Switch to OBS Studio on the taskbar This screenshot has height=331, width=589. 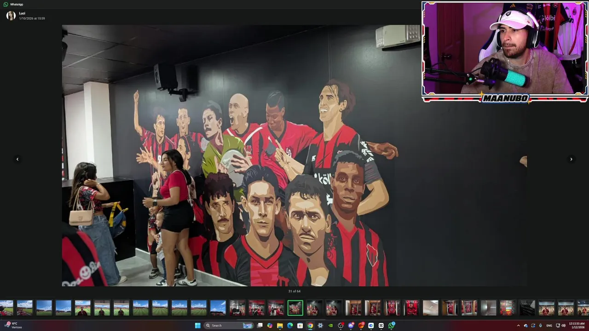pyautogui.click(x=341, y=325)
